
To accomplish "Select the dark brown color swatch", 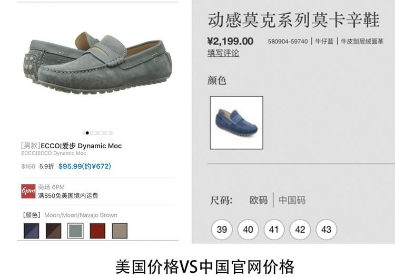I will point(53,231).
